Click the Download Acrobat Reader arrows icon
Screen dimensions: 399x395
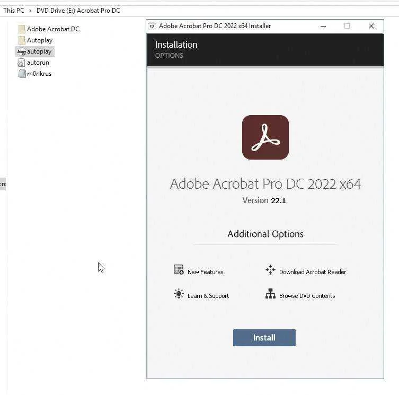(270, 269)
